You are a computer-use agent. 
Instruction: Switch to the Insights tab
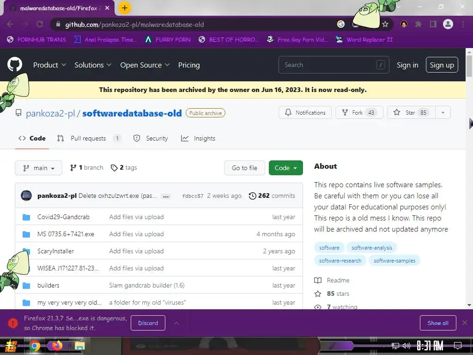point(198,139)
